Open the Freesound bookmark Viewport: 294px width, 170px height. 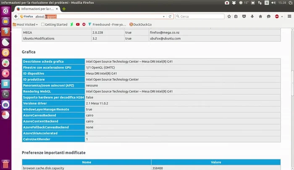(107, 24)
